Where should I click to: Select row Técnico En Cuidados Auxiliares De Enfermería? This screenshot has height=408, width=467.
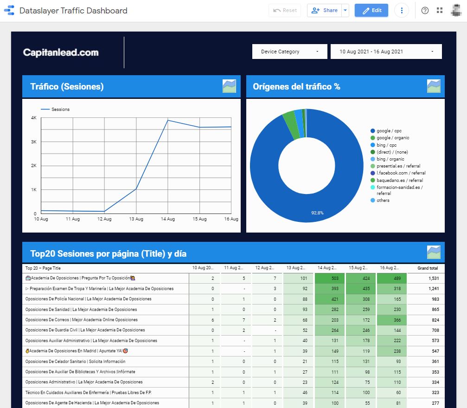233,393
